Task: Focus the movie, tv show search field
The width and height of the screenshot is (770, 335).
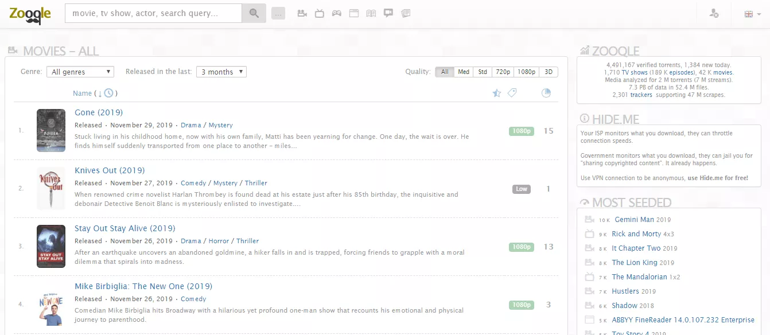Action: [x=153, y=13]
